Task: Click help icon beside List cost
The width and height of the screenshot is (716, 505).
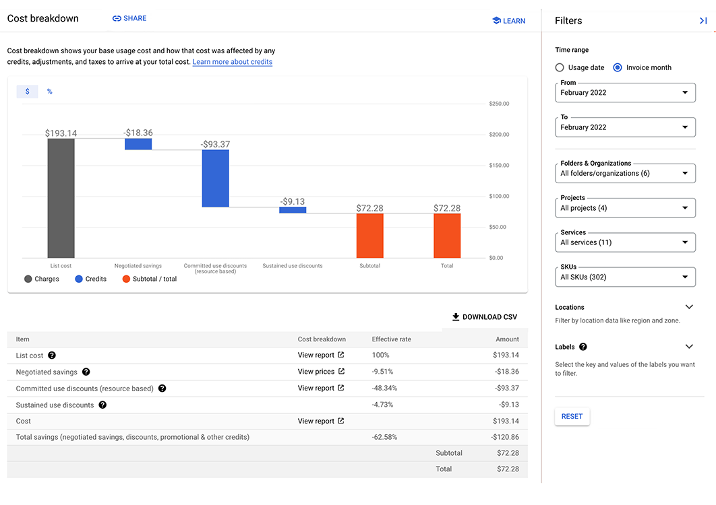Action: (x=52, y=356)
